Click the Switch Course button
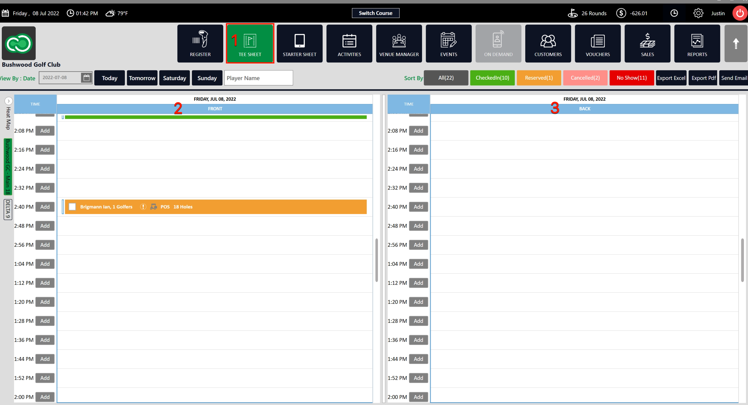Viewport: 748px width, 405px height. click(375, 13)
